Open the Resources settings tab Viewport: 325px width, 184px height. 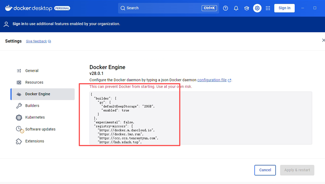click(43, 82)
